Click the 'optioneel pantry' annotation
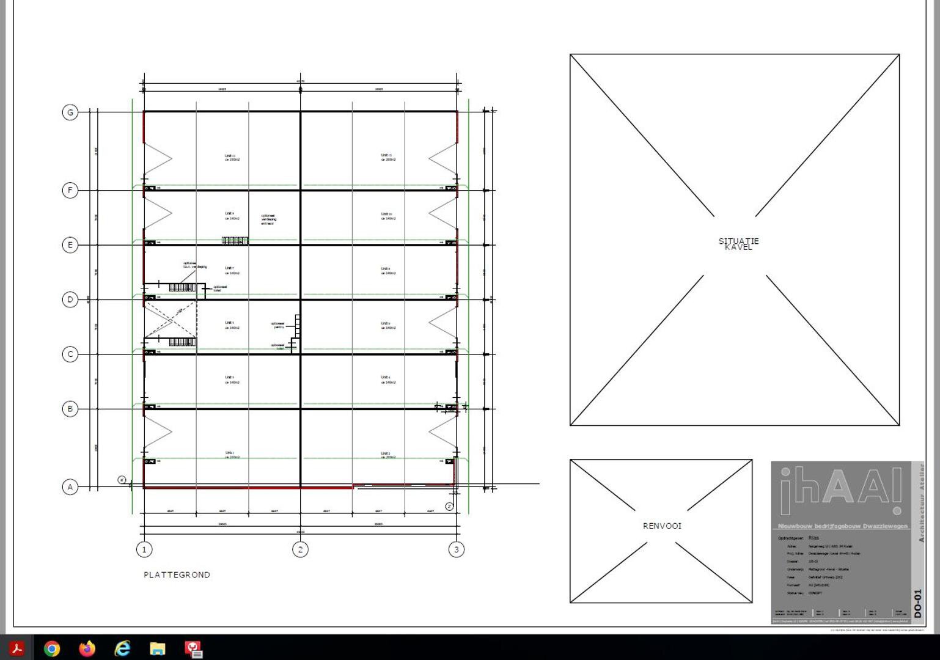The image size is (940, 660). point(278,325)
